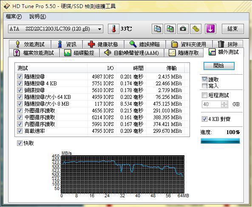Screen dimensions: 252x207
Task: Open the 檔案(F) menu
Action: 14,17
